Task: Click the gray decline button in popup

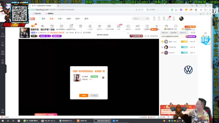Action: pos(94,95)
